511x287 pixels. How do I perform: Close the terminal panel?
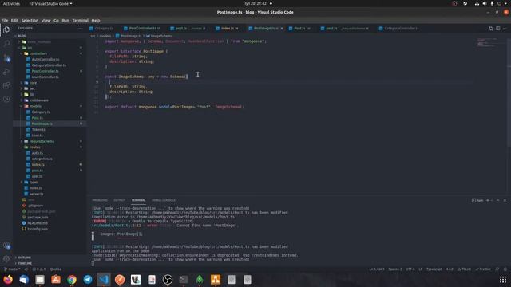pos(505,200)
